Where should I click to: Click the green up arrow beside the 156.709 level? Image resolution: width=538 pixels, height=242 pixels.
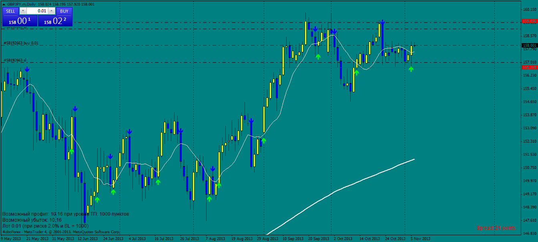click(411, 69)
